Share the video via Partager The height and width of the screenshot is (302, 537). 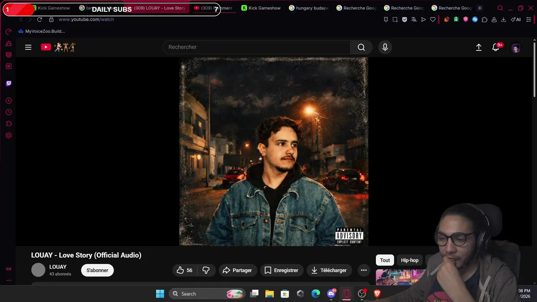point(237,271)
